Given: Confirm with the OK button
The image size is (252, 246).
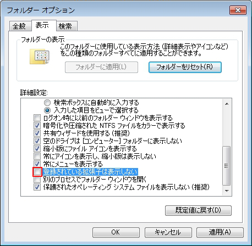Looking at the screenshot, I should (x=116, y=232).
